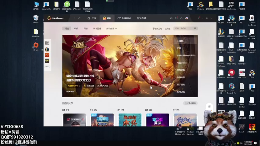Open the messages icon with red dot
Image resolution: width=260 pixels, height=146 pixels.
pos(176,18)
